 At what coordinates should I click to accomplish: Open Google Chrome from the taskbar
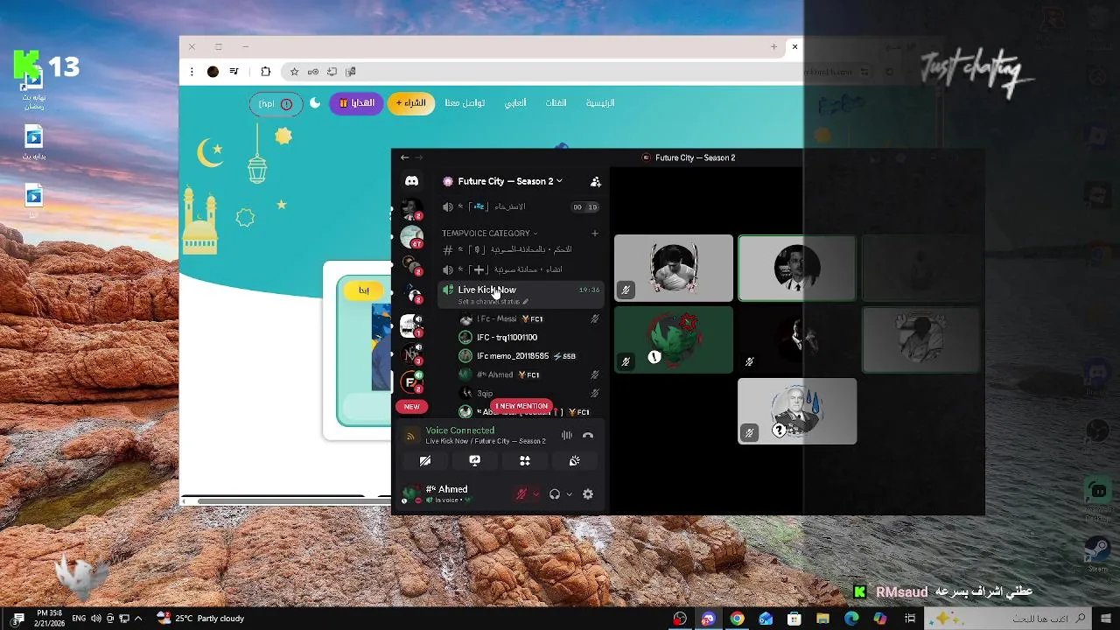(x=737, y=619)
